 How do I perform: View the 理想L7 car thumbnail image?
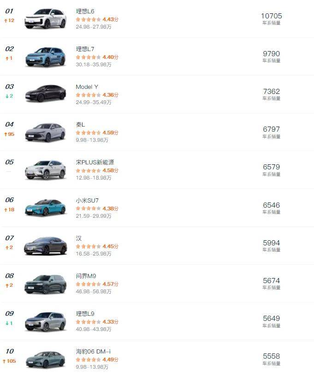pos(45,56)
